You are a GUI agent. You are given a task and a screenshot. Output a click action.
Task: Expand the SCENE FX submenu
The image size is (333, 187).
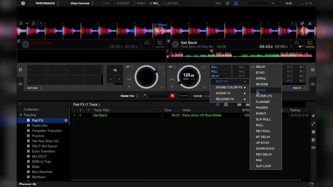pyautogui.click(x=230, y=94)
